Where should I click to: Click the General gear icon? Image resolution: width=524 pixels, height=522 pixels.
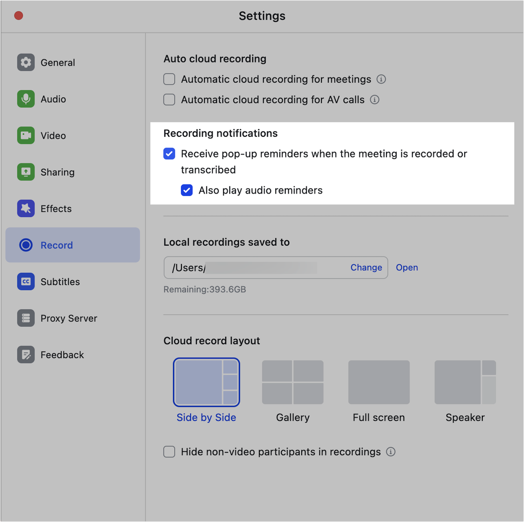pos(26,62)
